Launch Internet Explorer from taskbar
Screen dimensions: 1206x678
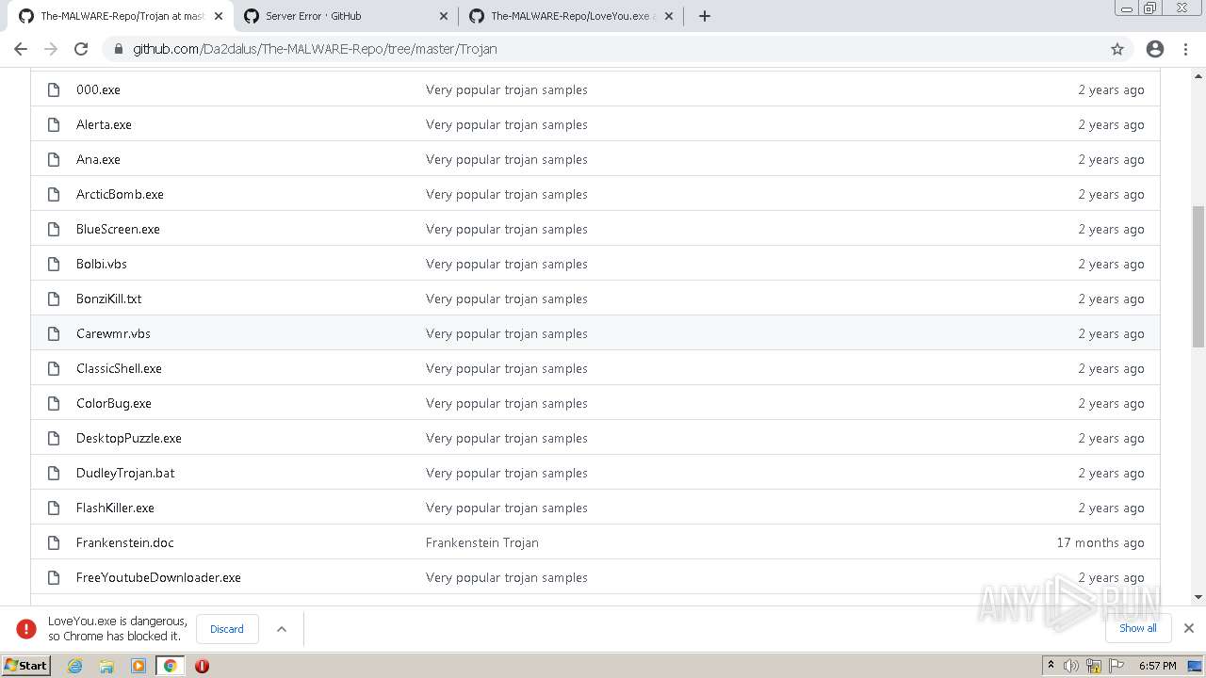pos(75,666)
